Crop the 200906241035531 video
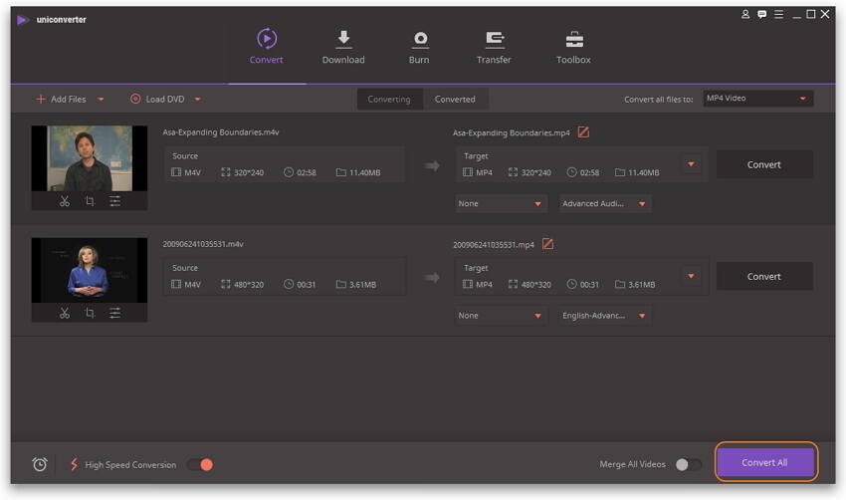This screenshot has width=846, height=500. click(x=91, y=313)
